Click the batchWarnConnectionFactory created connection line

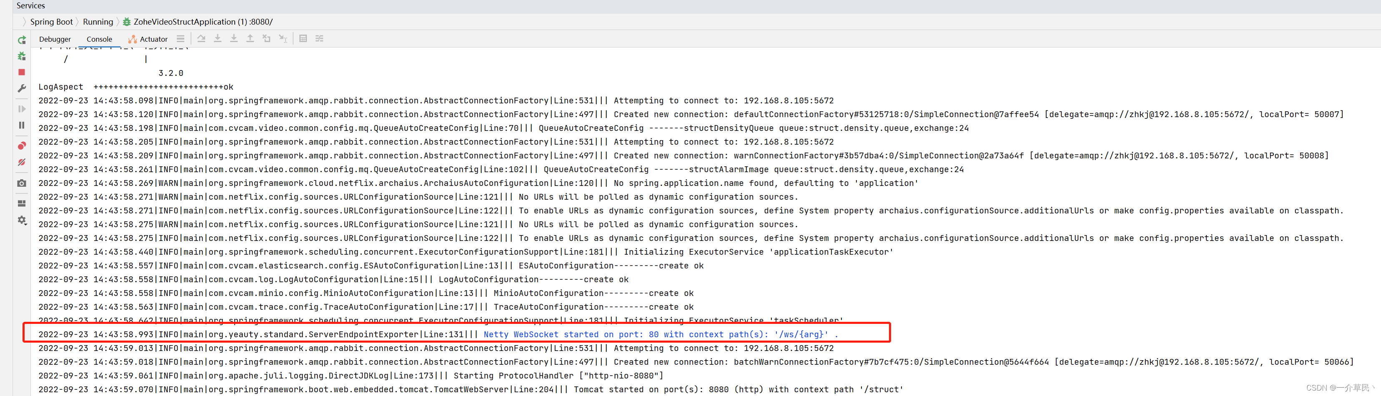click(x=696, y=362)
